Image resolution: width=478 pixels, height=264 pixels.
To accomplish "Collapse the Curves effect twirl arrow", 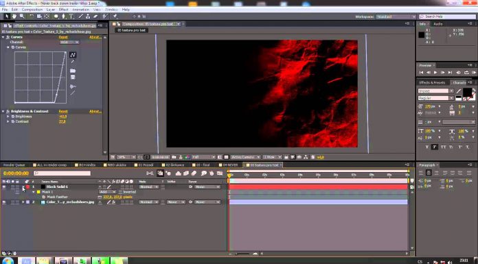I will 3,37.
